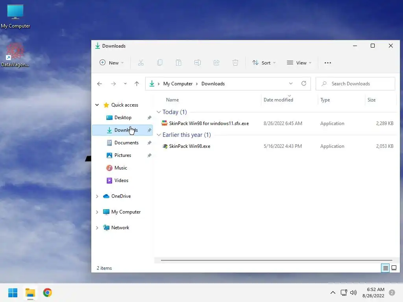Go back with the left arrow

coord(100,84)
